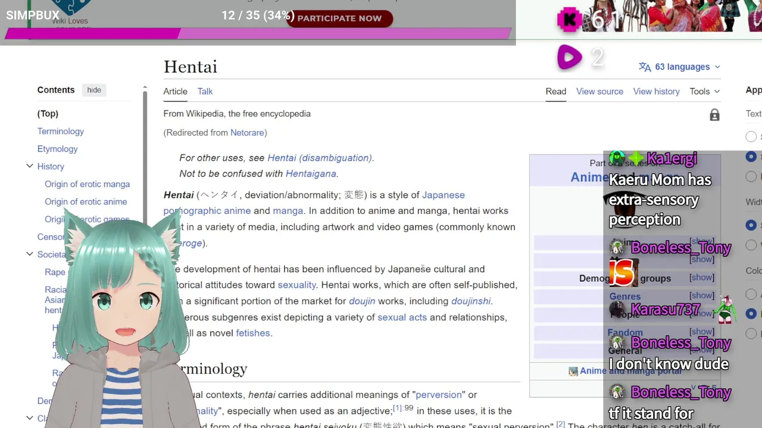Click the Kick logo icon in the overlay
762x428 pixels.
570,20
